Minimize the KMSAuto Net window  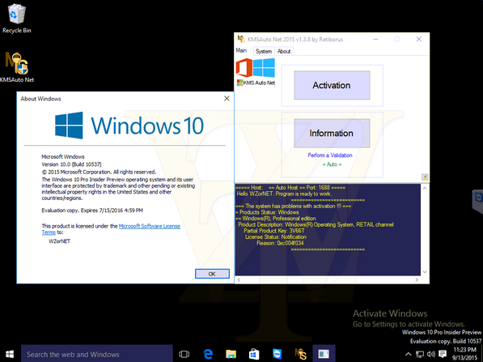(375, 39)
